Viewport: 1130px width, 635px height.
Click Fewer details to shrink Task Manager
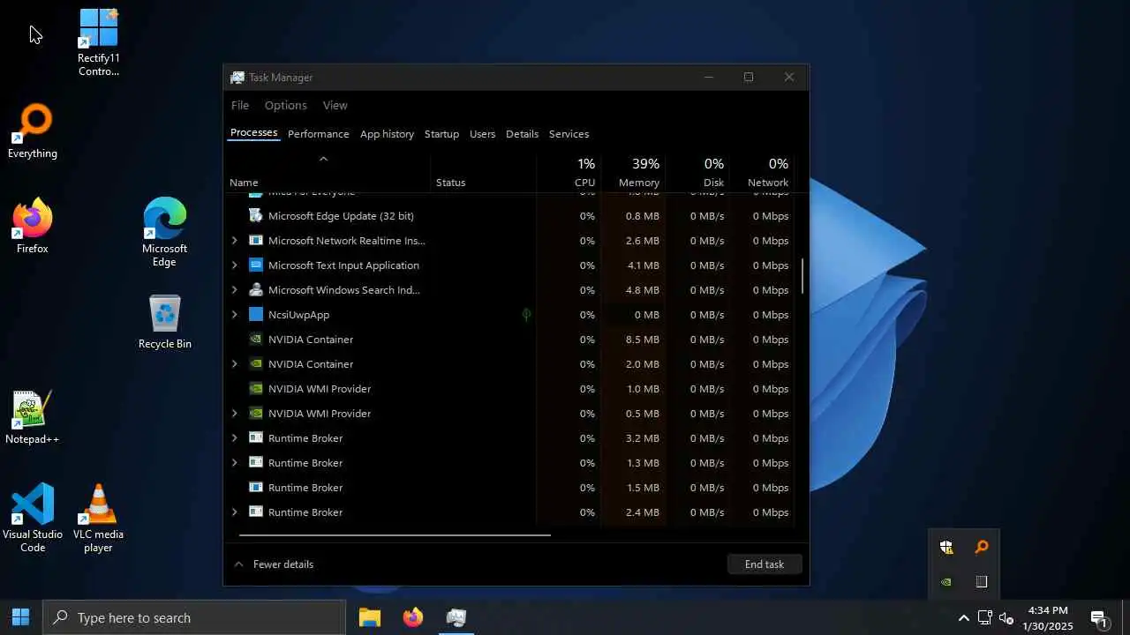point(274,564)
